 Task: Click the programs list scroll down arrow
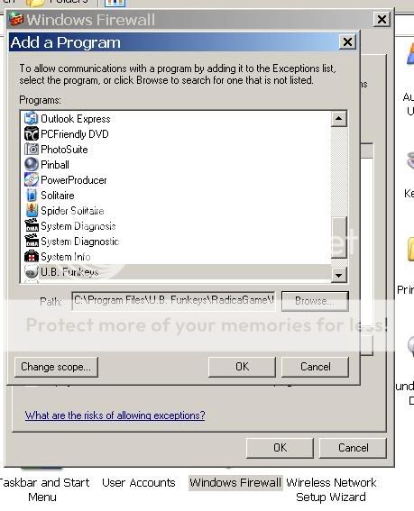(x=338, y=276)
